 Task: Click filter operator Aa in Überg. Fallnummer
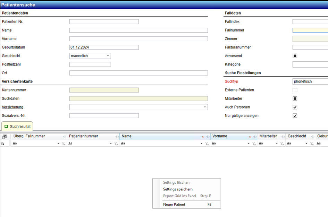(15, 144)
